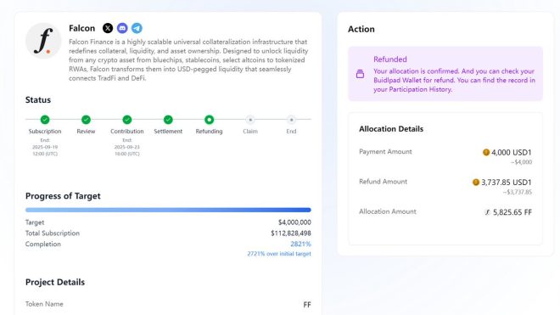Viewport: 560px width, 315px height.
Task: Select the End status step marker
Action: pyautogui.click(x=291, y=120)
